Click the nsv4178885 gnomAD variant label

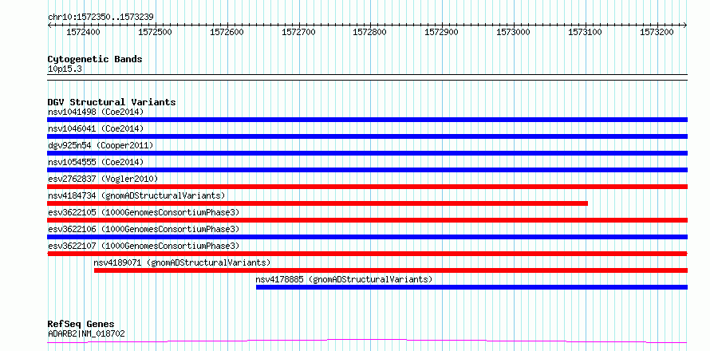(344, 279)
